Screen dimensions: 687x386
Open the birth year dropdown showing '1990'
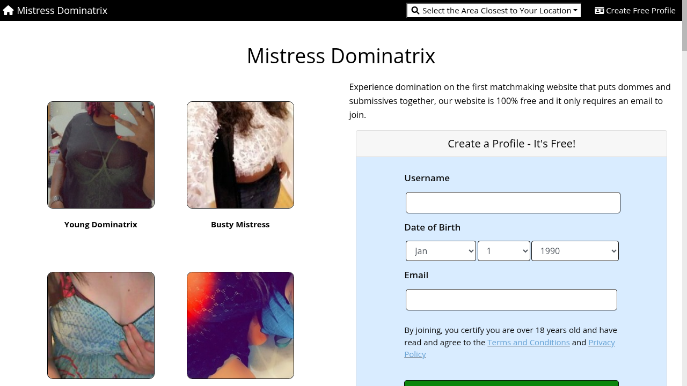click(574, 251)
